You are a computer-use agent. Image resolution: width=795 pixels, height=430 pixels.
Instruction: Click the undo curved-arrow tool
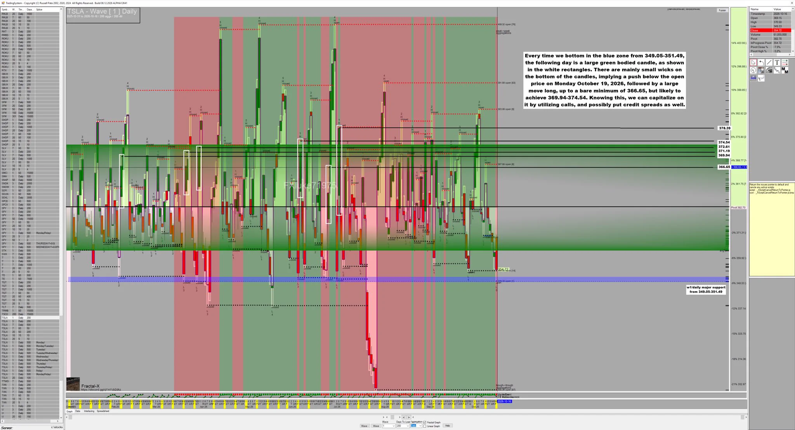(x=761, y=62)
